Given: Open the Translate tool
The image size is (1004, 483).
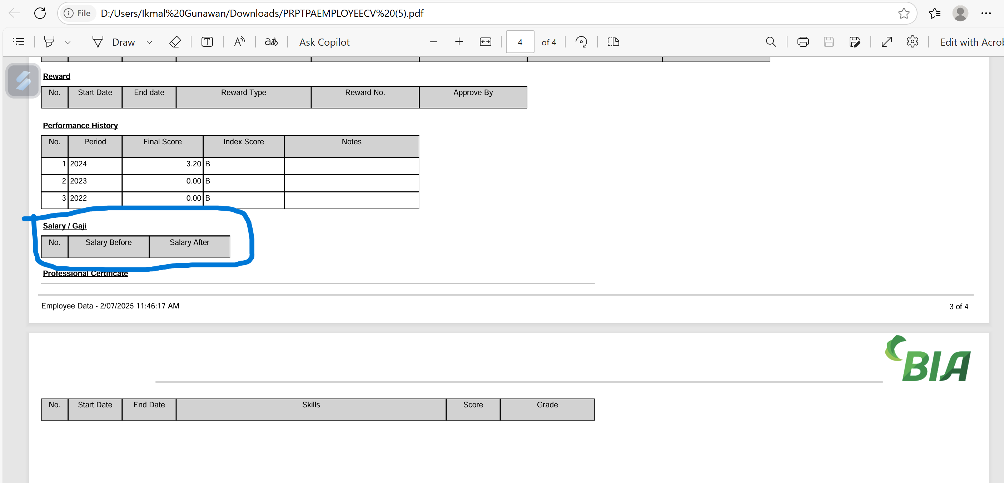Looking at the screenshot, I should (x=271, y=42).
